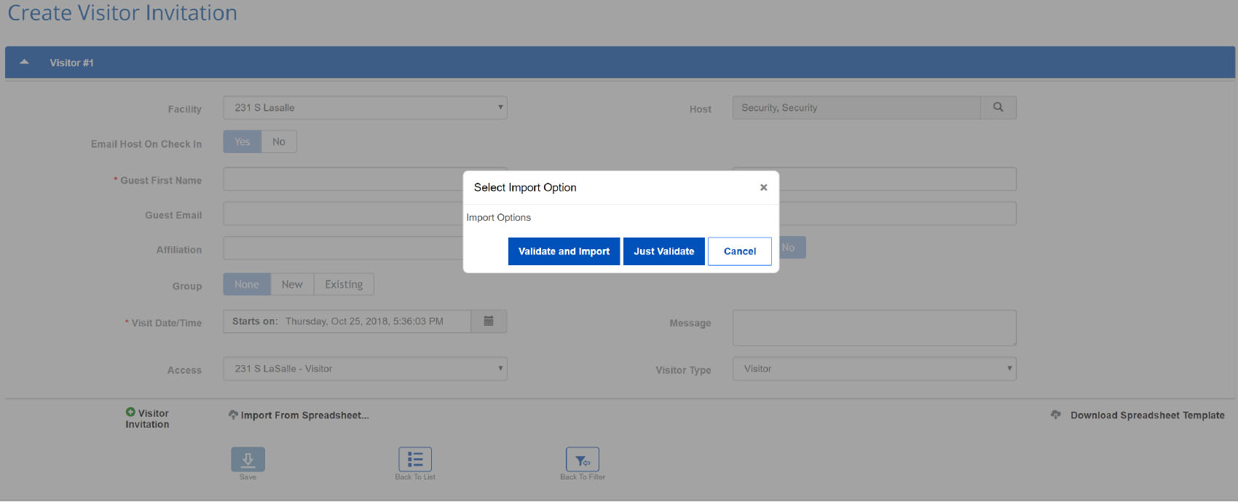Click the Import From Spreadsheet cloud icon
The image size is (1238, 502).
pyautogui.click(x=233, y=415)
